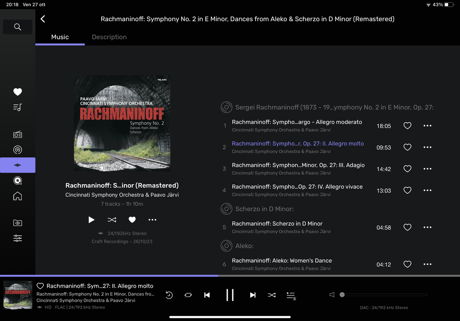Seek in the playback progress bar
Image resolution: width=460 pixels, height=321 pixels.
(230, 276)
